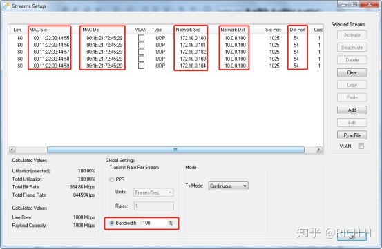The width and height of the screenshot is (382, 249).
Task: Click the Dst Port column header
Action: (298, 30)
